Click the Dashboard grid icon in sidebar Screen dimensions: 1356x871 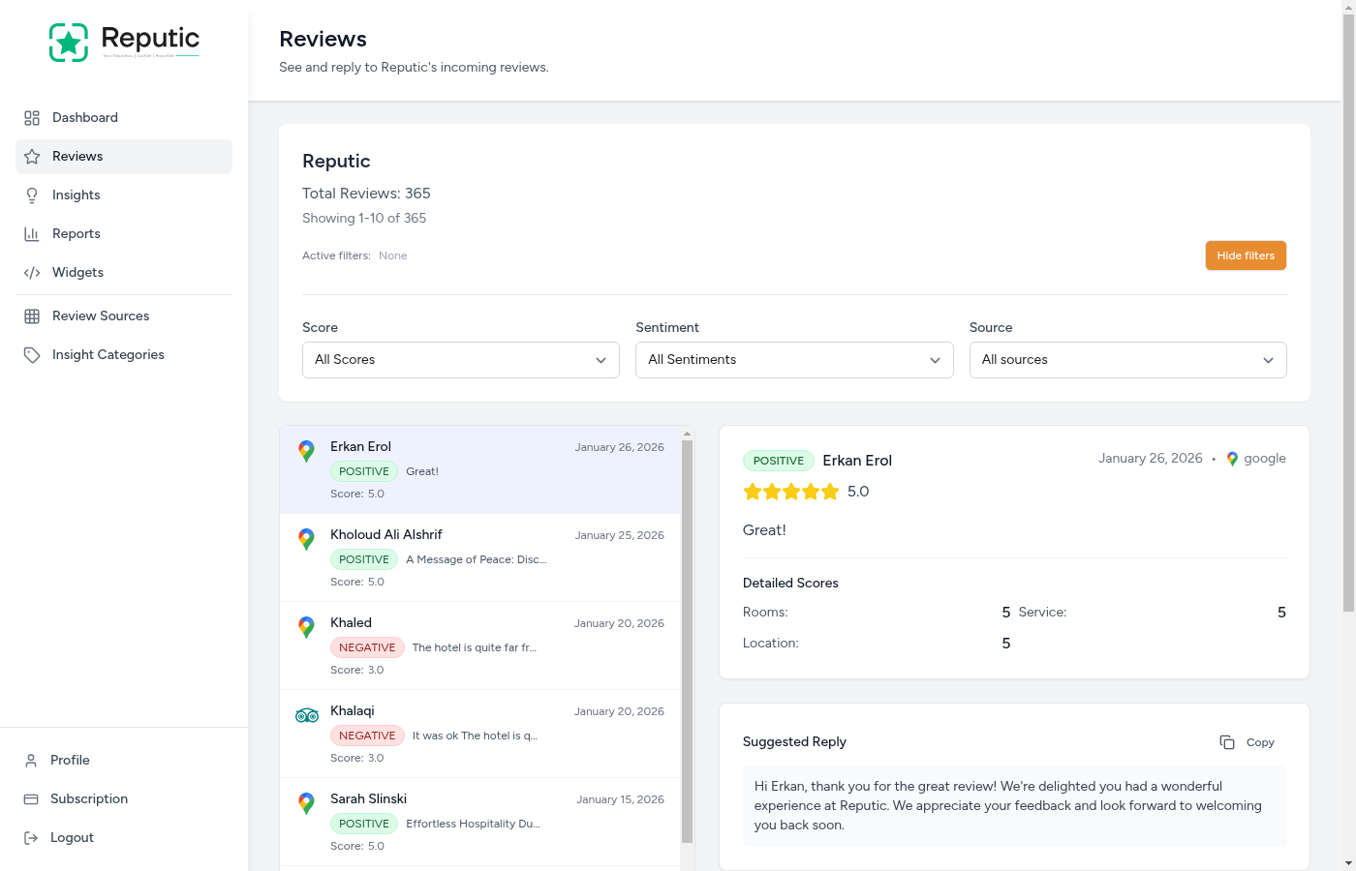pos(32,117)
